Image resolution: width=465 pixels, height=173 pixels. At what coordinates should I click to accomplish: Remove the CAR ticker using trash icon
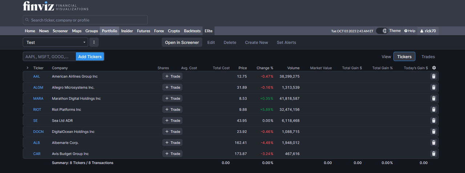(433, 154)
